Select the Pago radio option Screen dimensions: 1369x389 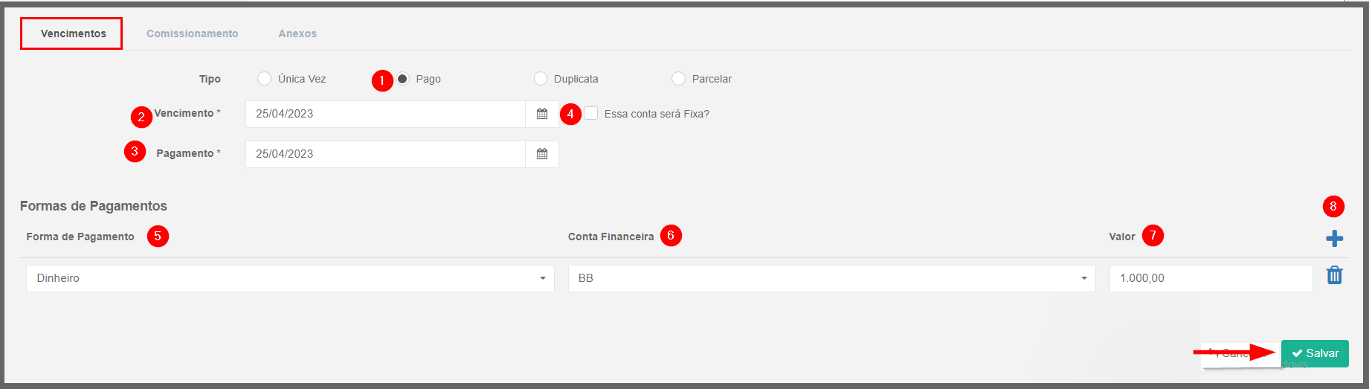[402, 79]
